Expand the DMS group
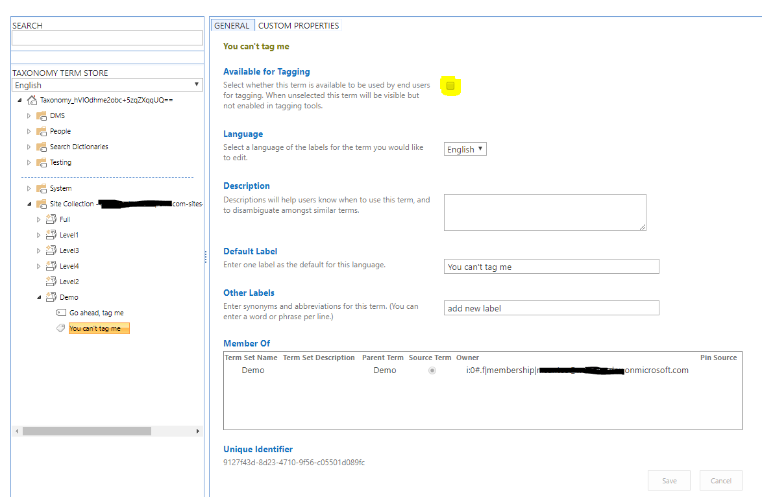This screenshot has width=762, height=497. coord(29,115)
